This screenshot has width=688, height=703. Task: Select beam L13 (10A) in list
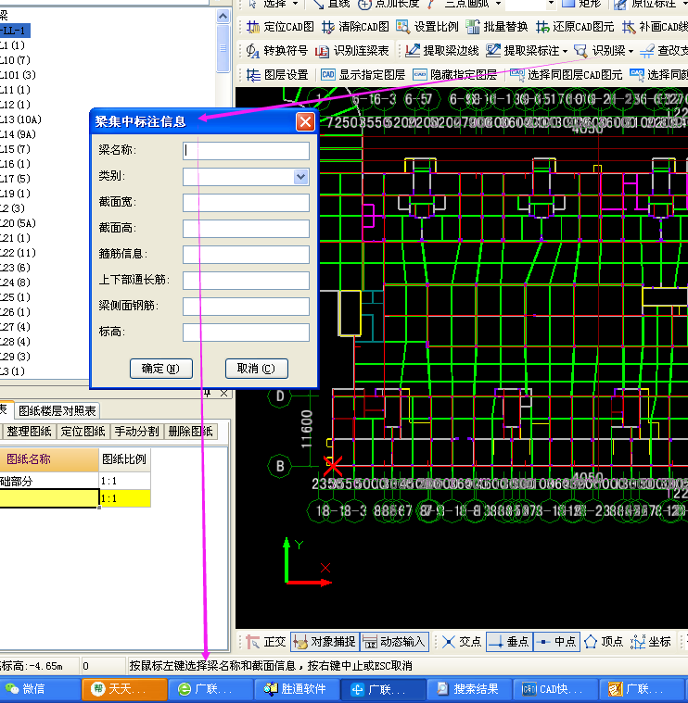(x=20, y=119)
